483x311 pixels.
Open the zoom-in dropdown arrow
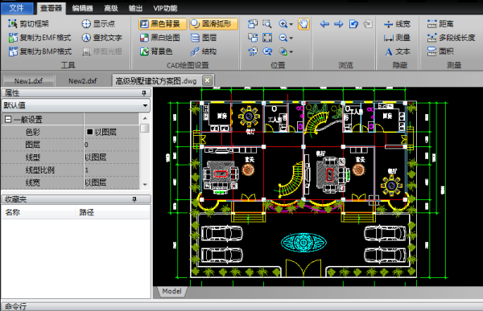[x=291, y=24]
